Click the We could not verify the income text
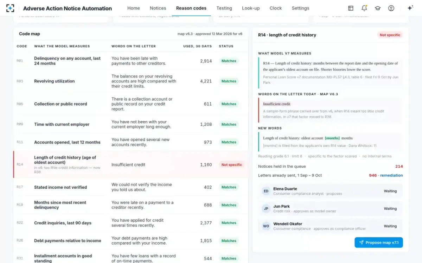The width and height of the screenshot is (422, 263). [142, 187]
